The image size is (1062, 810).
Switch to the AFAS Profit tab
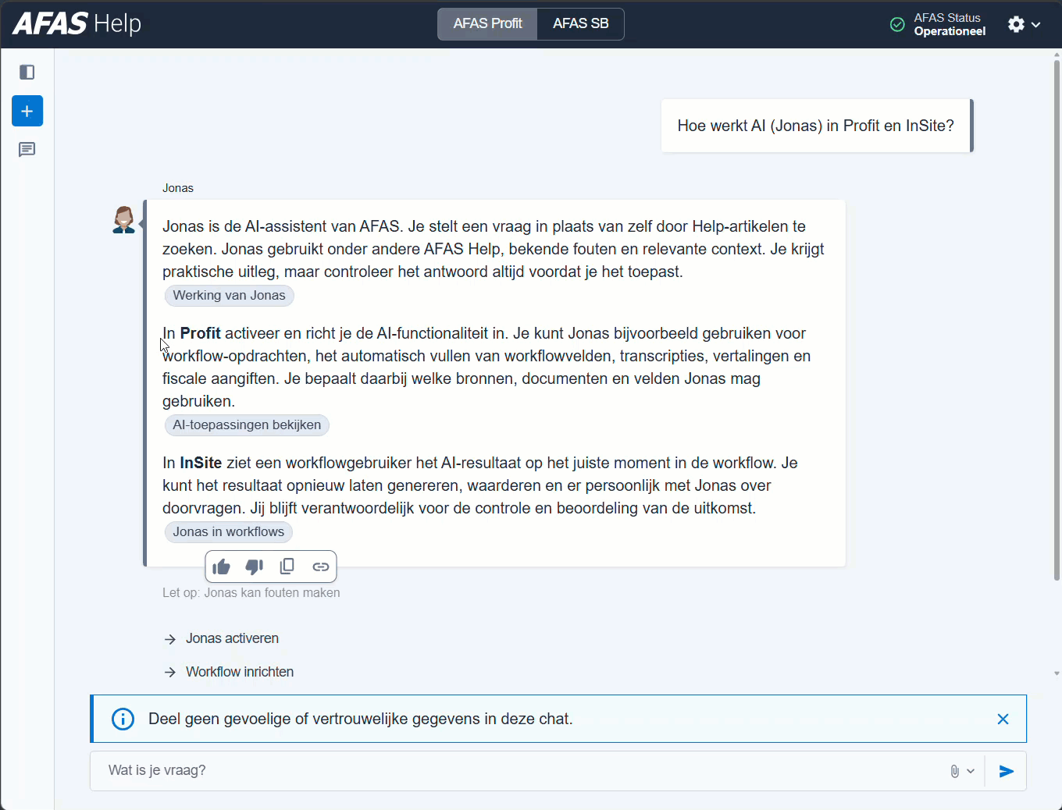pos(487,23)
